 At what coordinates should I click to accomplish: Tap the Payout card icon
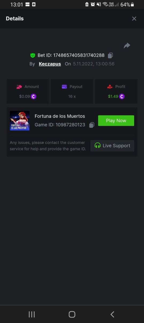coord(64,87)
